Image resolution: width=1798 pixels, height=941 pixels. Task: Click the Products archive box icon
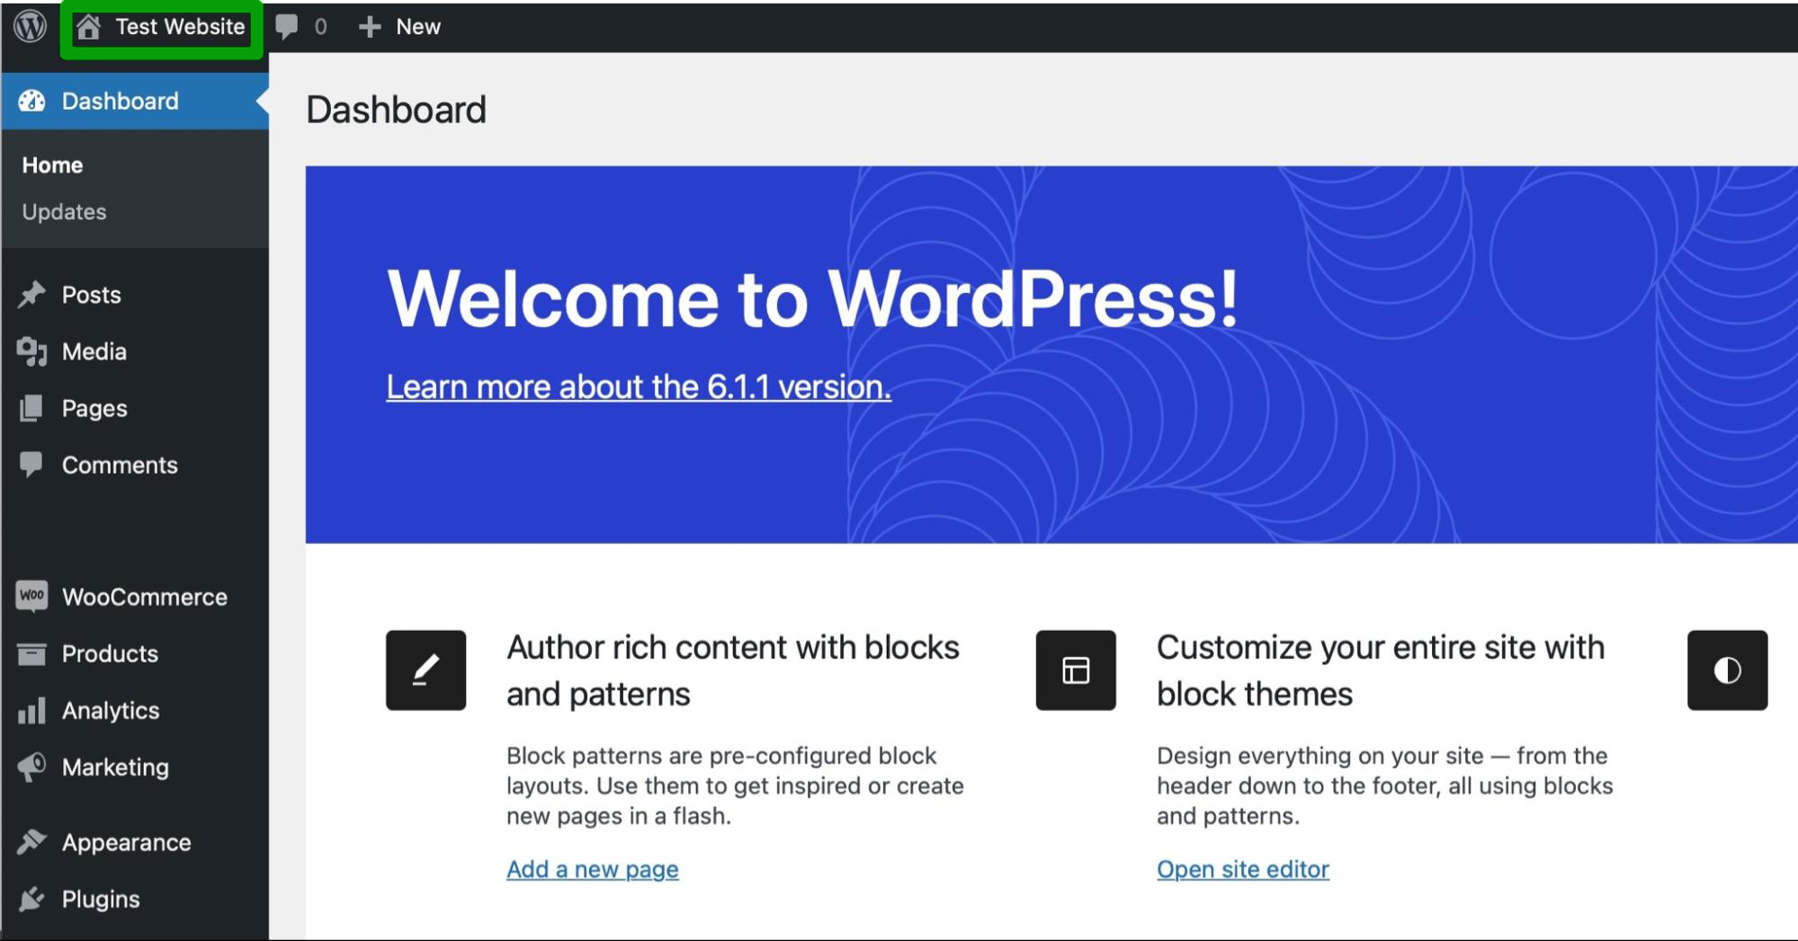click(31, 653)
